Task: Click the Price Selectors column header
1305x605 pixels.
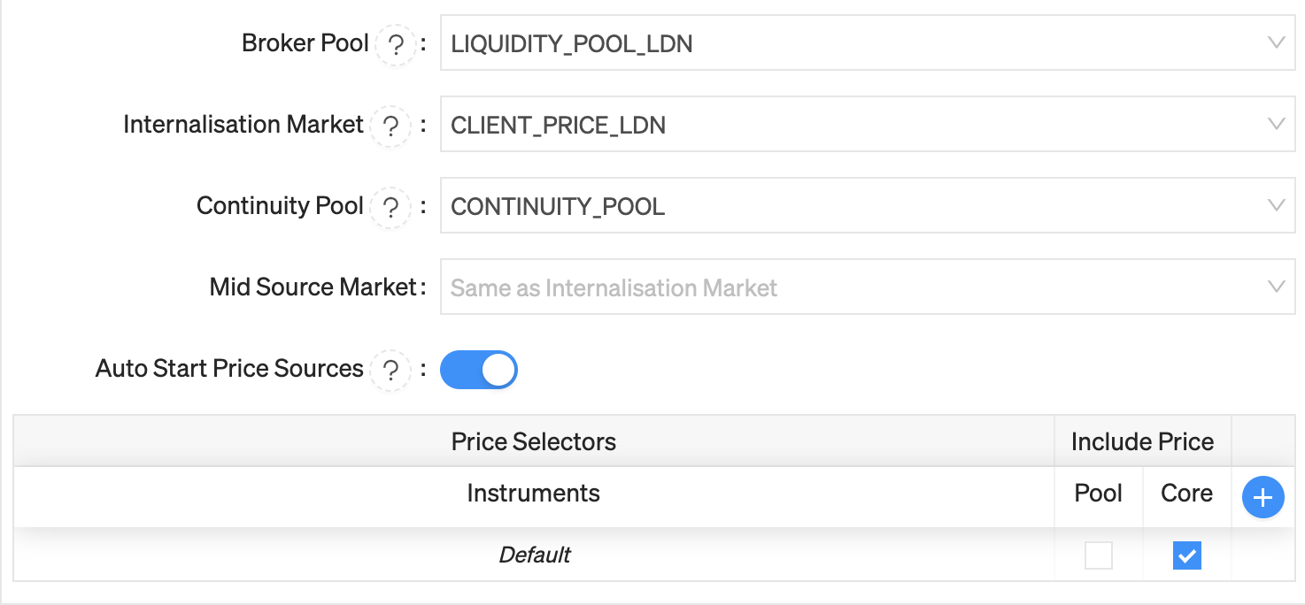Action: click(534, 441)
